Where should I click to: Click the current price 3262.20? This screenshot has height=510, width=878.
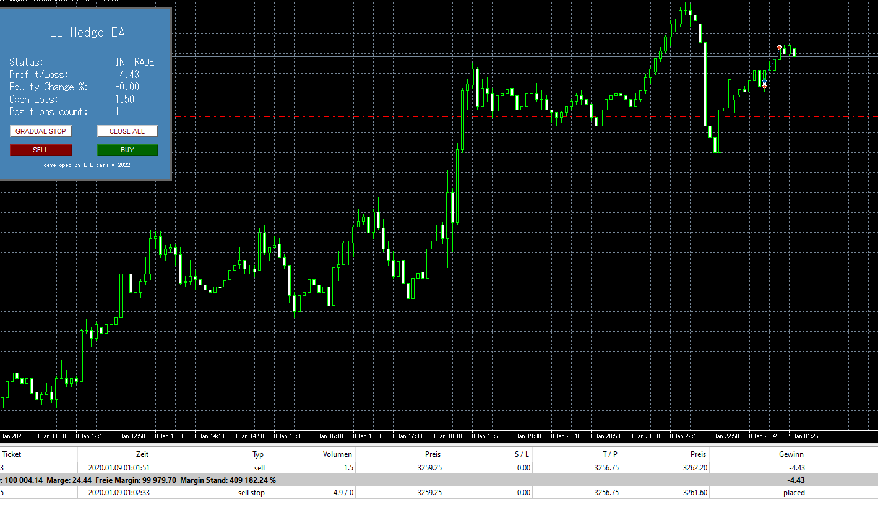tap(694, 468)
